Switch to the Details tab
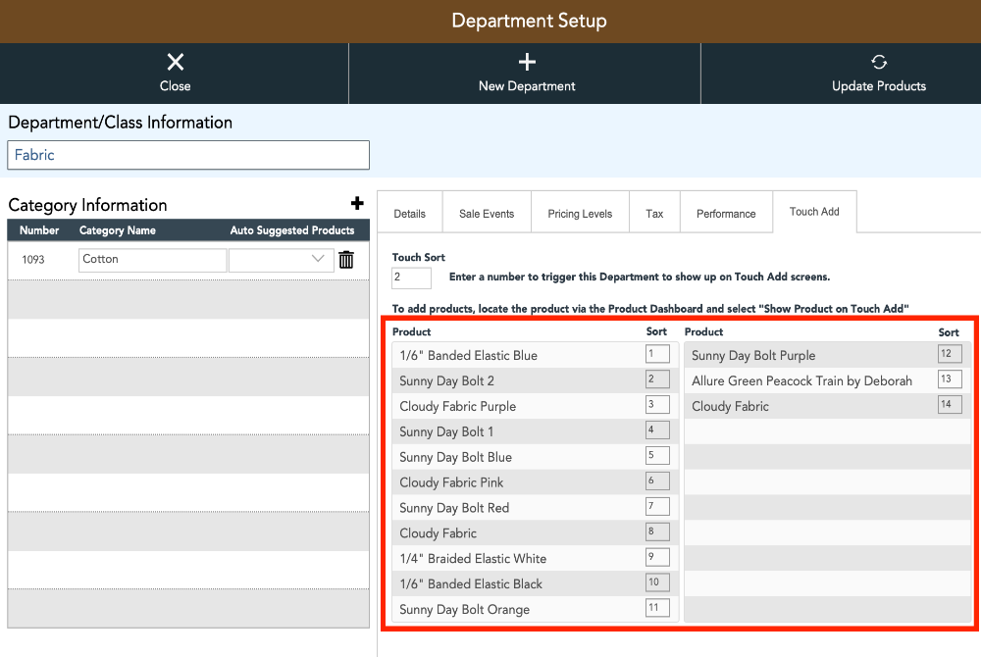This screenshot has height=657, width=981. tap(410, 213)
